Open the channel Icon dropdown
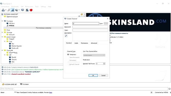Viewport: 171px width, 96px height. click(x=106, y=23)
